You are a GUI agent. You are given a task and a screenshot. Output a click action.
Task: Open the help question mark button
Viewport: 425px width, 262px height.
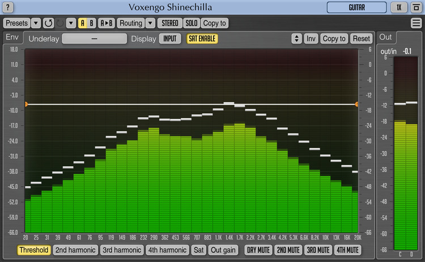tap(8, 7)
